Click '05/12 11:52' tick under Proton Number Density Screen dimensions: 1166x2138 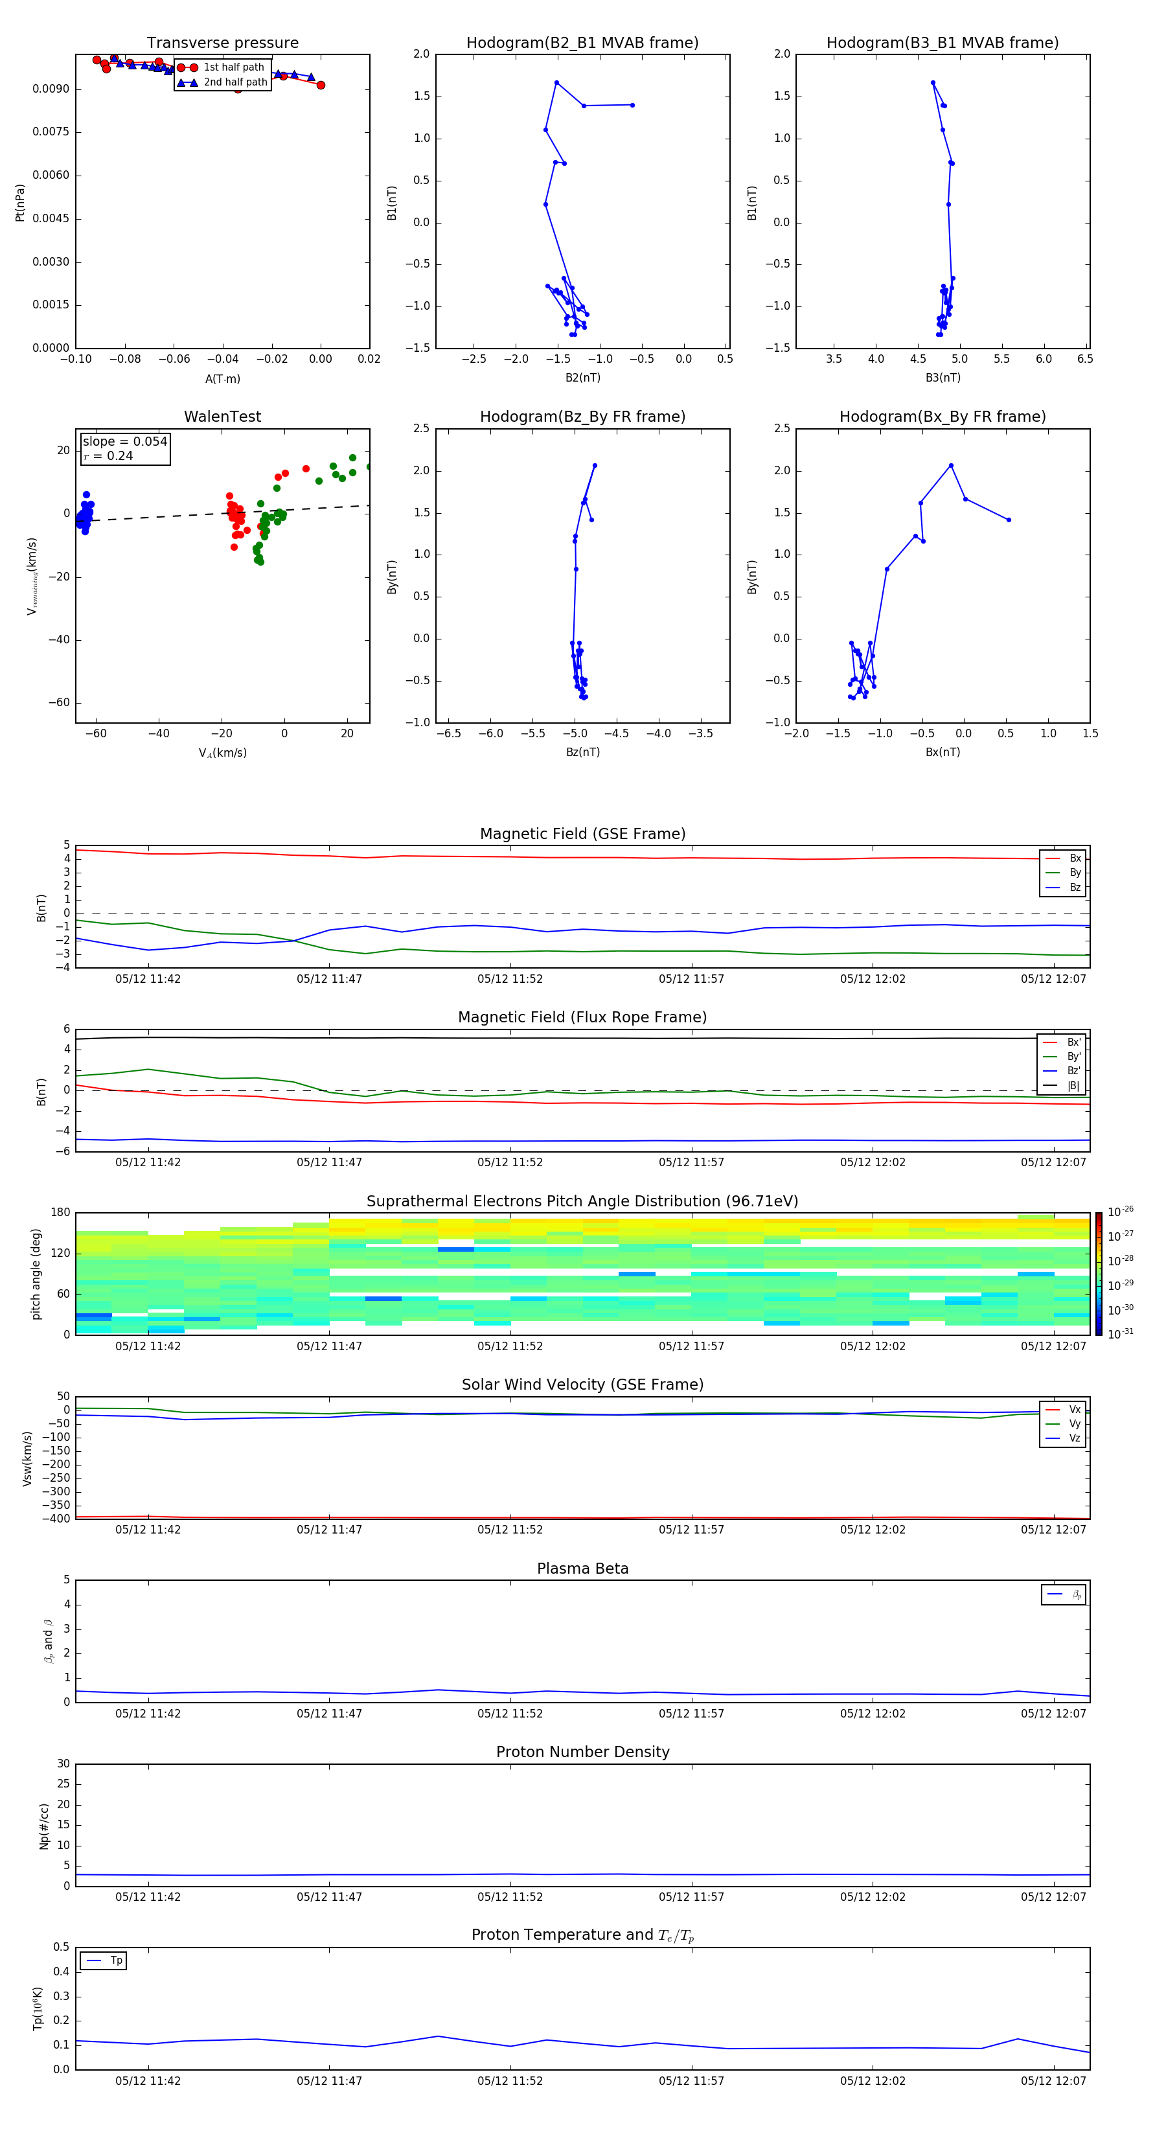pyautogui.click(x=510, y=1897)
